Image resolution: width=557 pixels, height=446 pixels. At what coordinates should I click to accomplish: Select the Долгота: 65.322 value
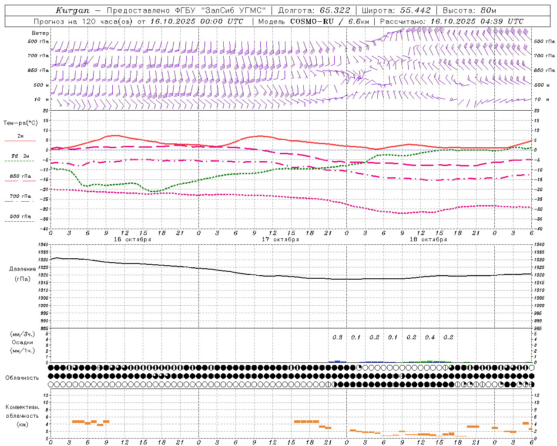314,10
